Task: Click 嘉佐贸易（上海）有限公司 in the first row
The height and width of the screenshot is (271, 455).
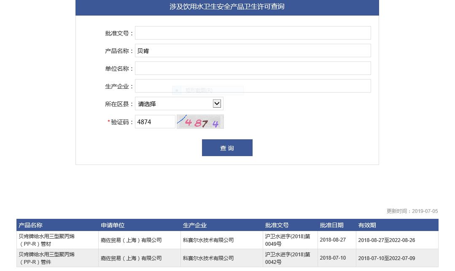Action: pos(132,240)
